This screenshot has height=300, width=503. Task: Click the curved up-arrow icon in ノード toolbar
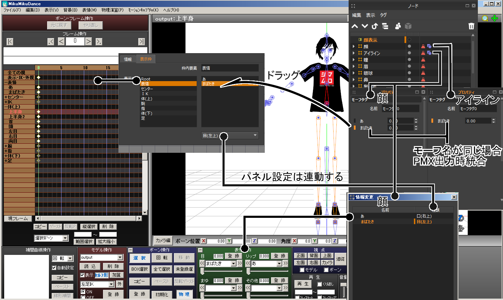tap(375, 26)
